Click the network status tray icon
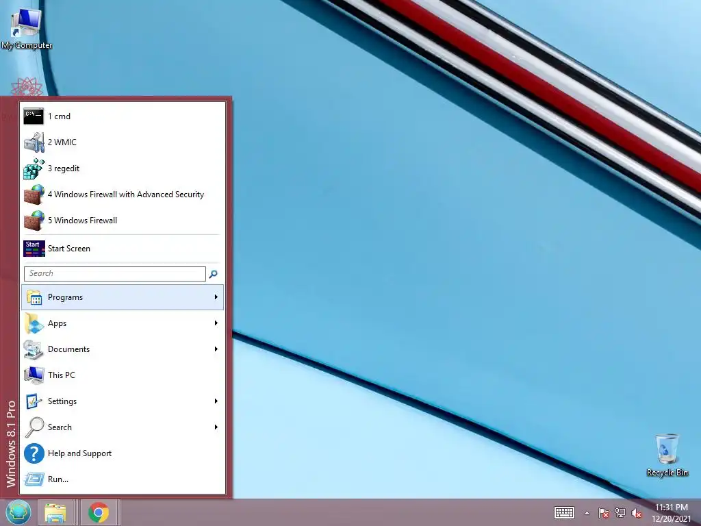 tap(620, 513)
